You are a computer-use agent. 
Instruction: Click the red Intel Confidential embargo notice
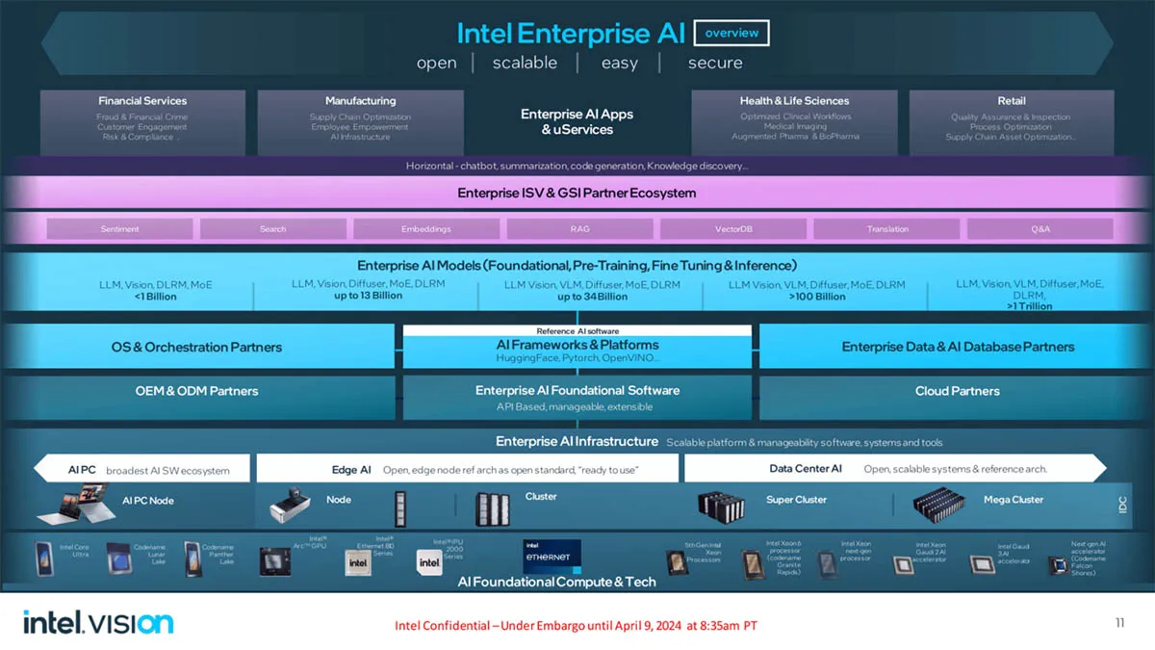[577, 626]
